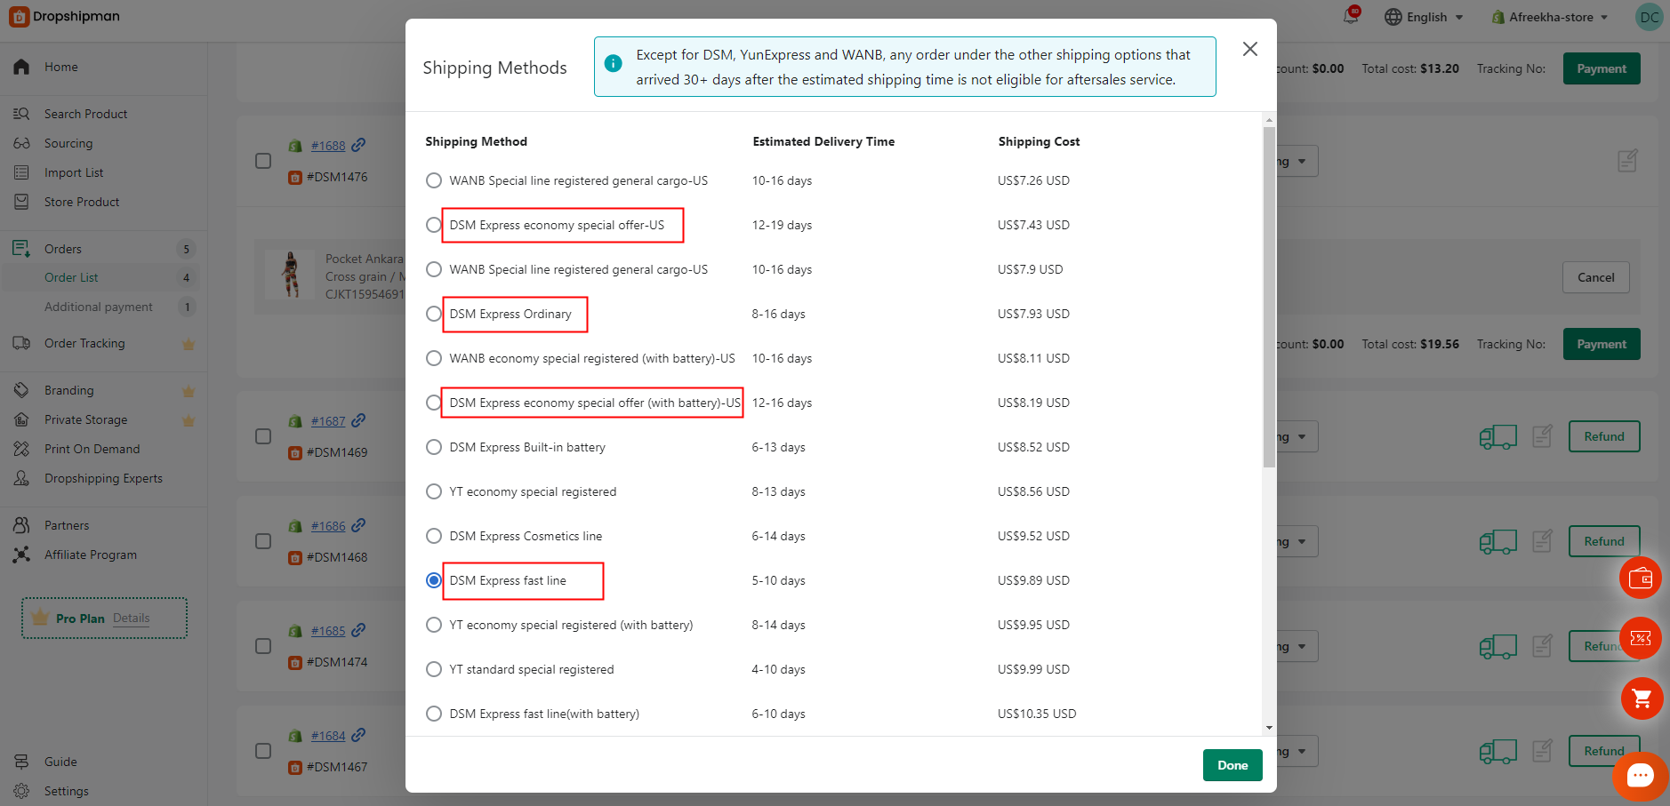The height and width of the screenshot is (806, 1670).
Task: Choose DSM Express Cosmetics line radio
Action: [434, 536]
